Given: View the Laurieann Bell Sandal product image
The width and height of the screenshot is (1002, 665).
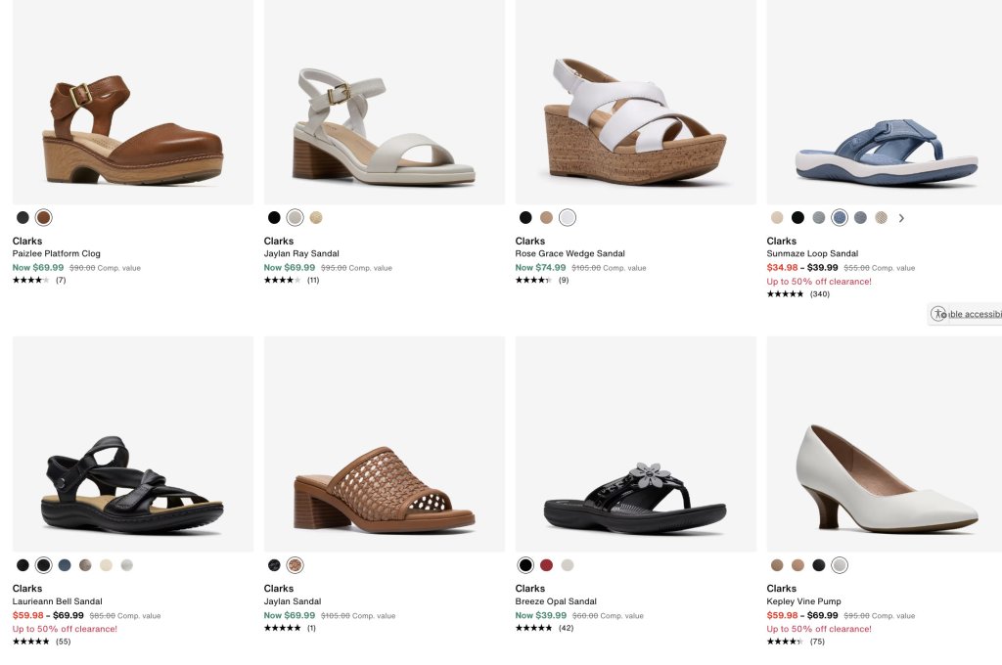Looking at the screenshot, I should 133,444.
